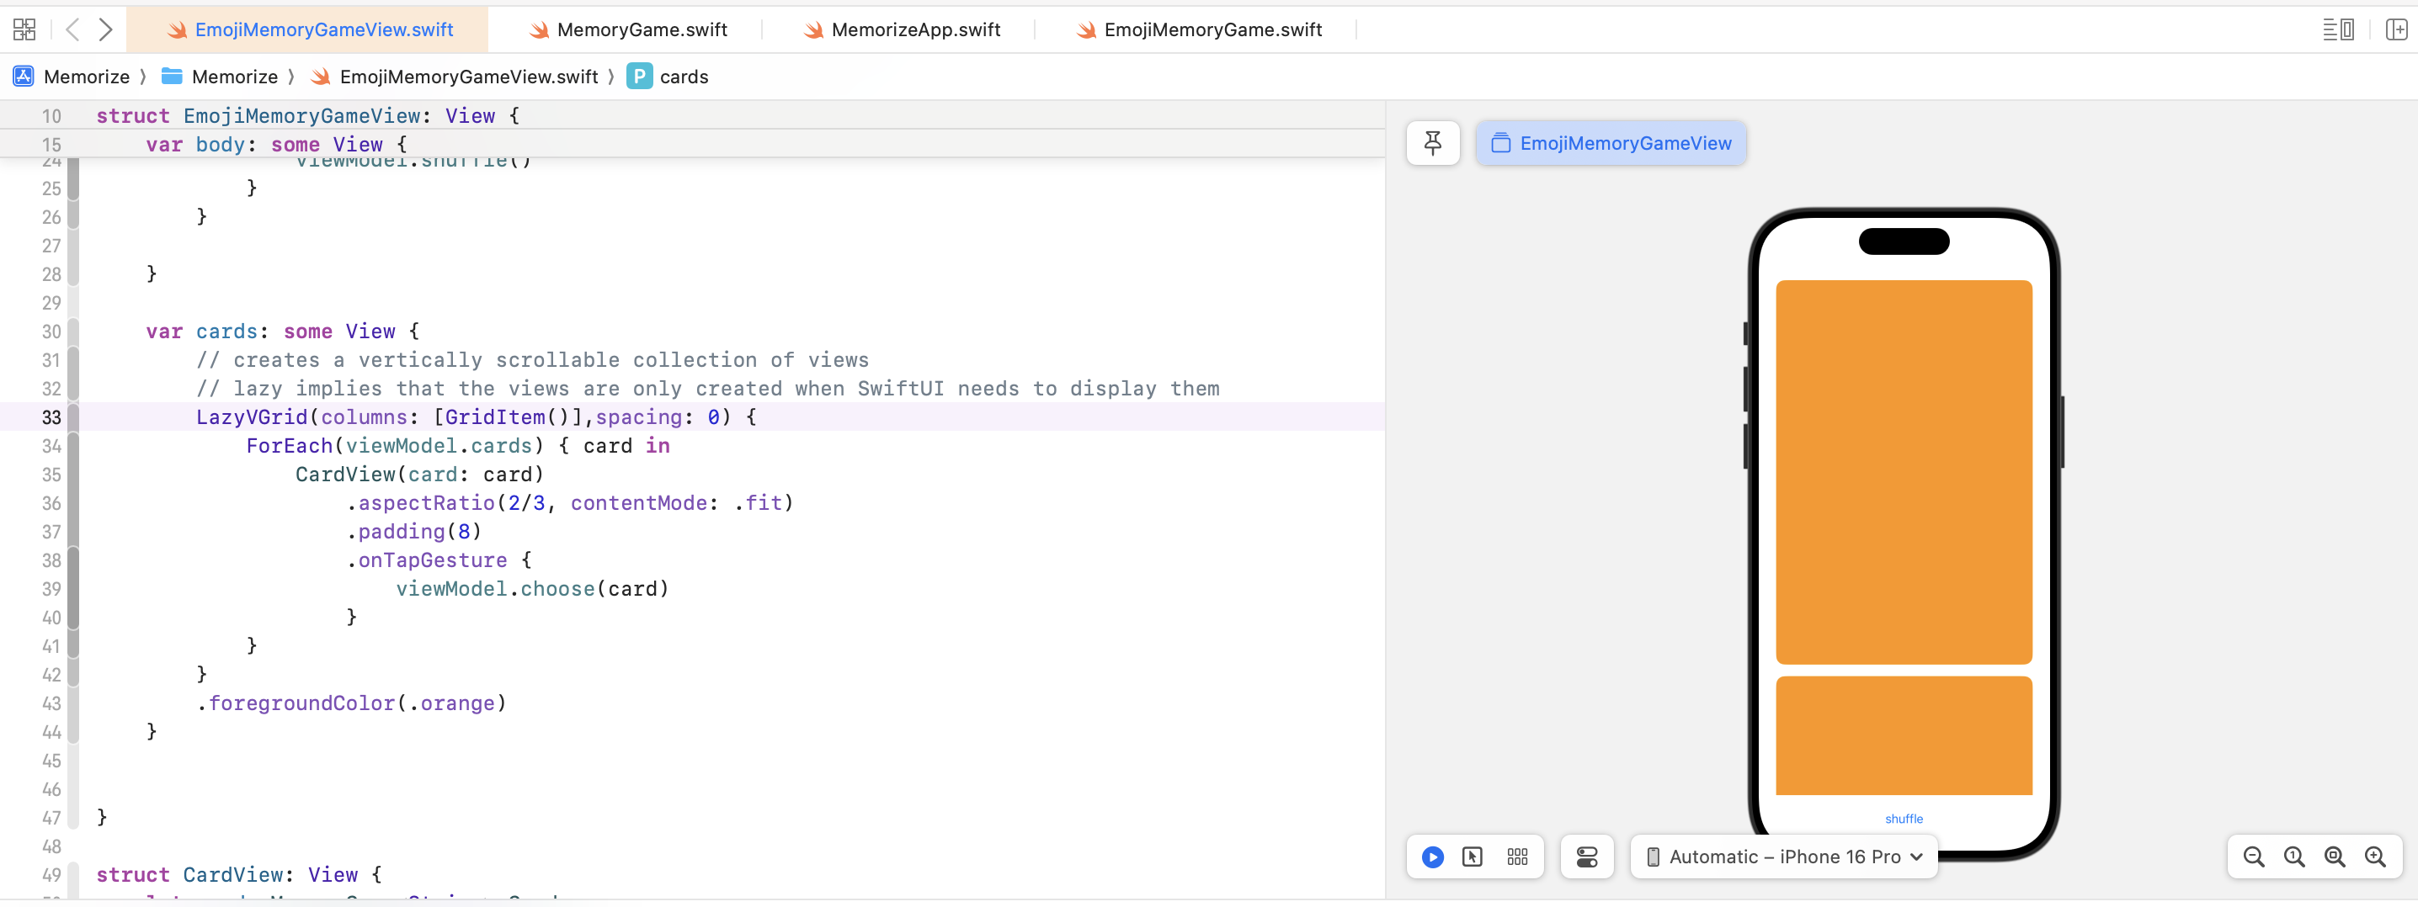Image resolution: width=2418 pixels, height=907 pixels.
Task: Open the preview device dropdown iPhone 16 Pro
Action: click(x=1784, y=857)
